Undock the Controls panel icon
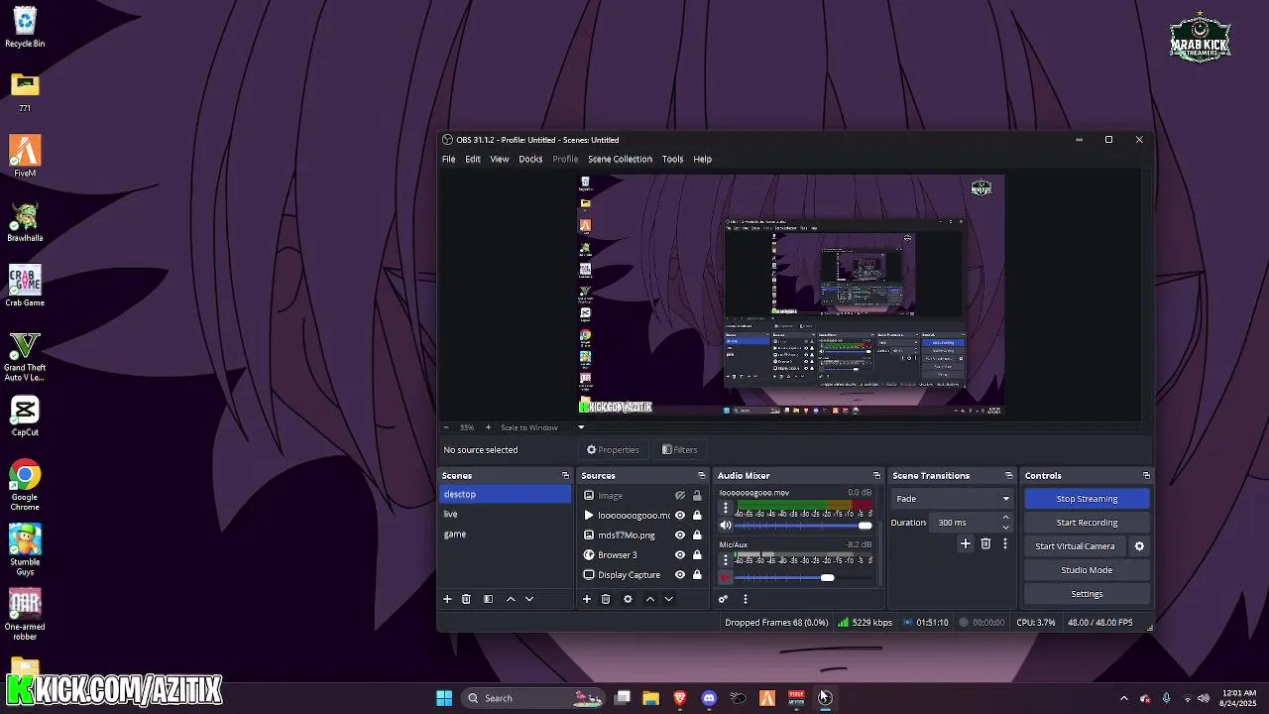This screenshot has height=714, width=1269. coord(1146,476)
